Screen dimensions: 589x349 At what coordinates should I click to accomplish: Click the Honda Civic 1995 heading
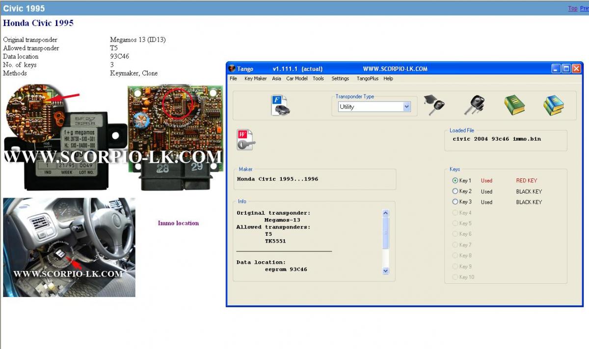point(38,23)
